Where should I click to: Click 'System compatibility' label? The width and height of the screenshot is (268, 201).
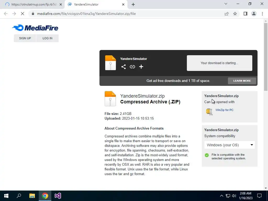(220, 136)
